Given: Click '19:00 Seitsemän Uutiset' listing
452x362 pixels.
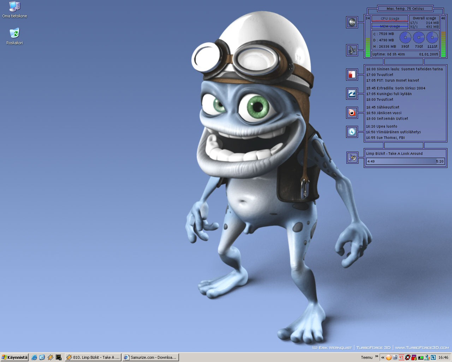Looking at the screenshot, I should [387, 118].
